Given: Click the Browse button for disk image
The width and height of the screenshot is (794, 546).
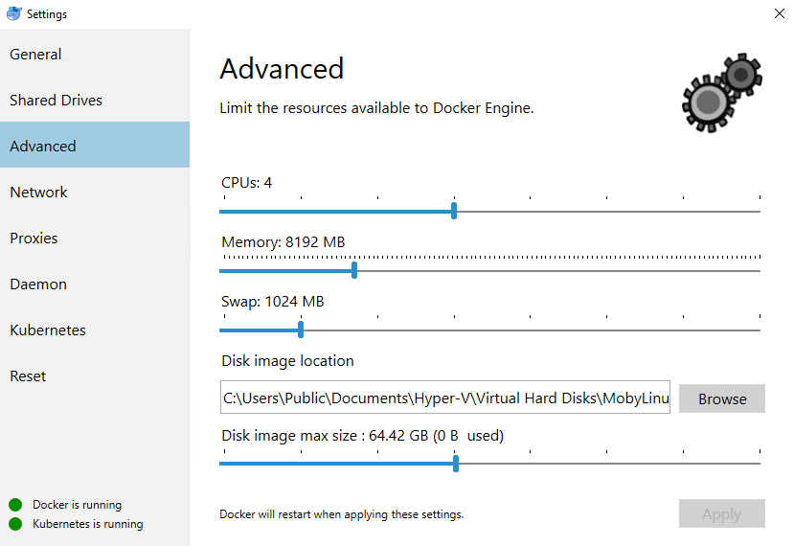Looking at the screenshot, I should [722, 398].
